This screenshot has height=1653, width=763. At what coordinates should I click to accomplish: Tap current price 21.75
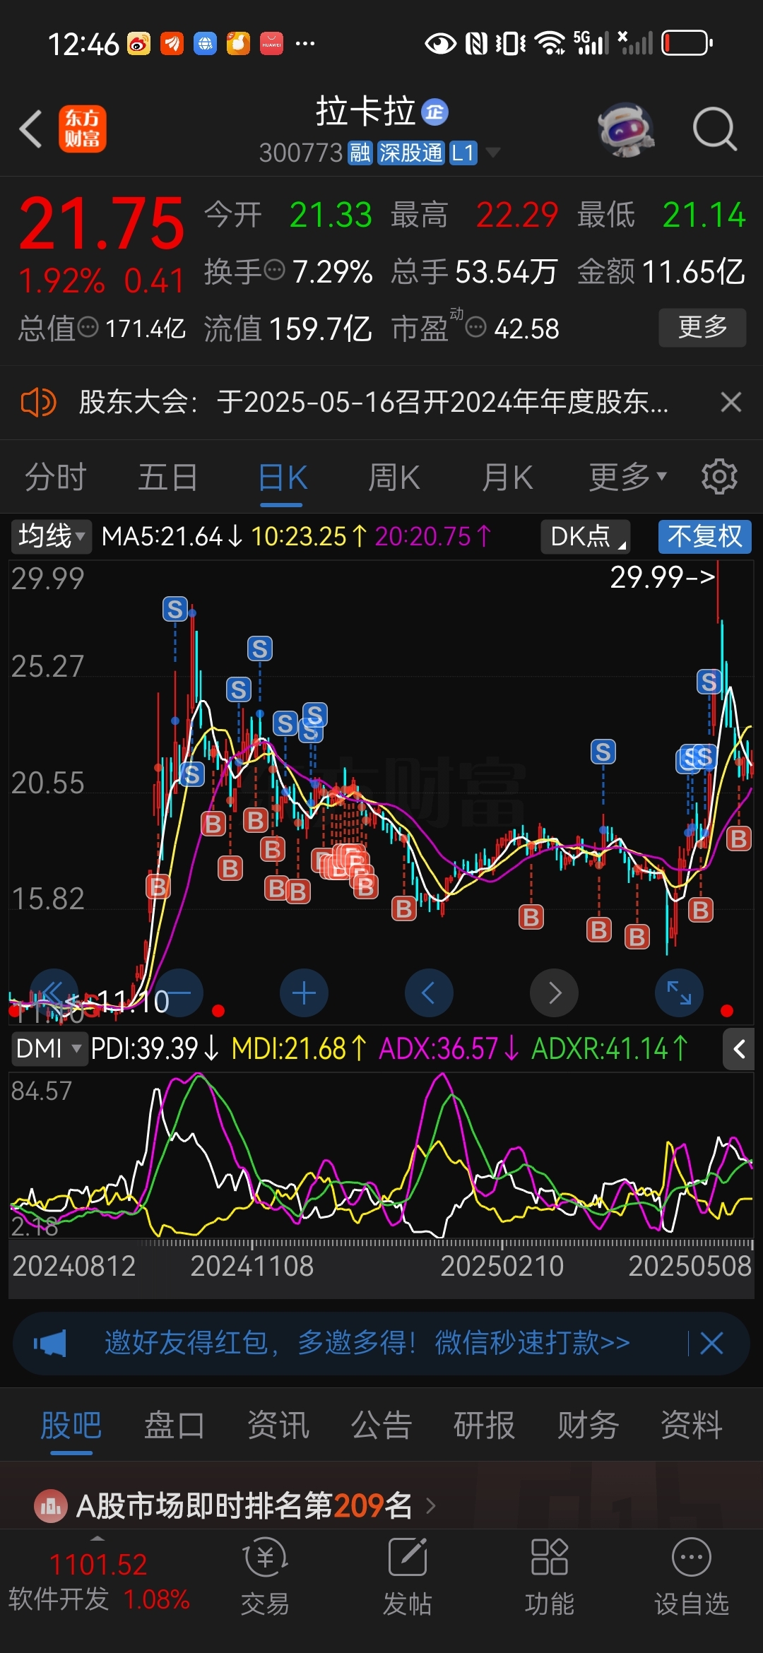(102, 223)
